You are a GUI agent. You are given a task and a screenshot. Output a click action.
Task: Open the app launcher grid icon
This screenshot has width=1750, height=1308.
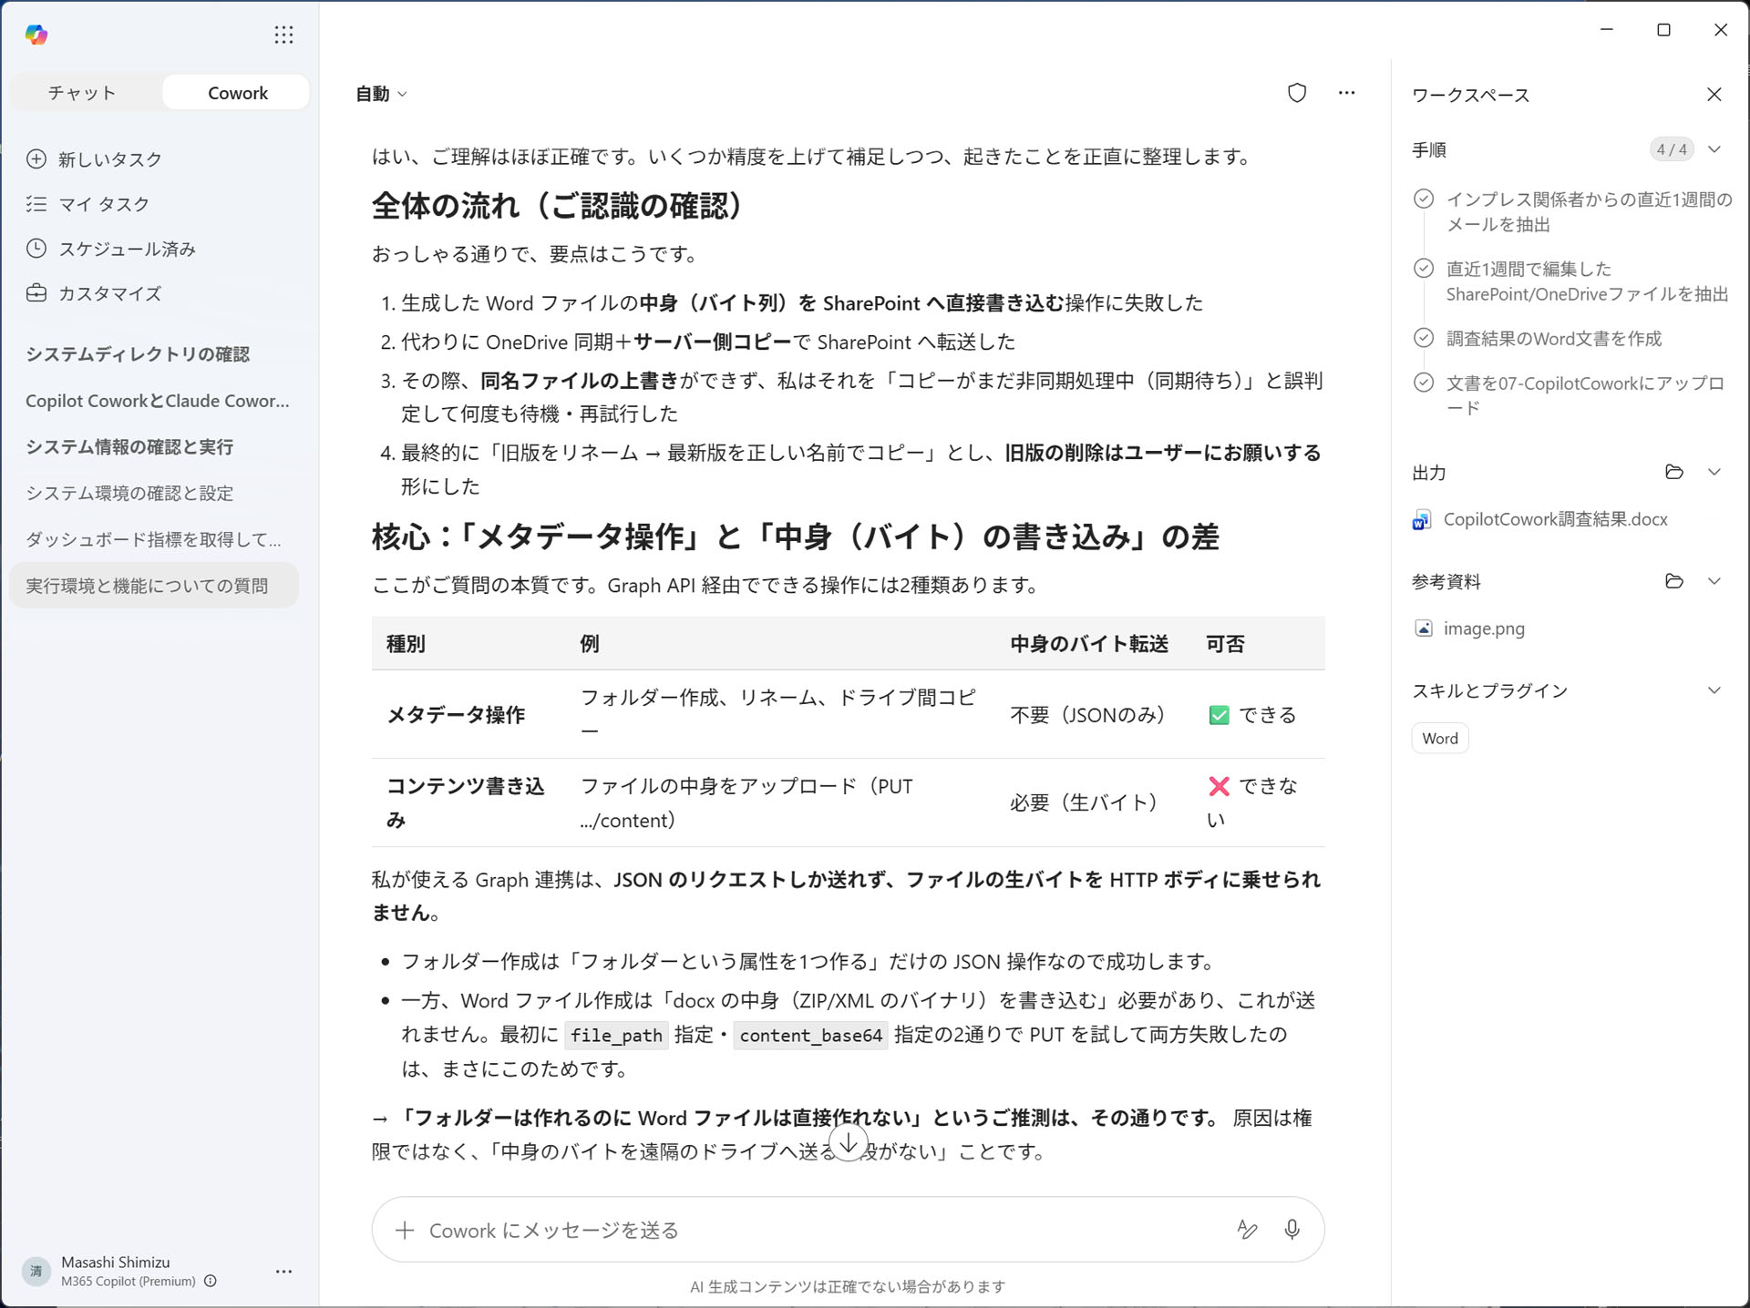(x=283, y=35)
